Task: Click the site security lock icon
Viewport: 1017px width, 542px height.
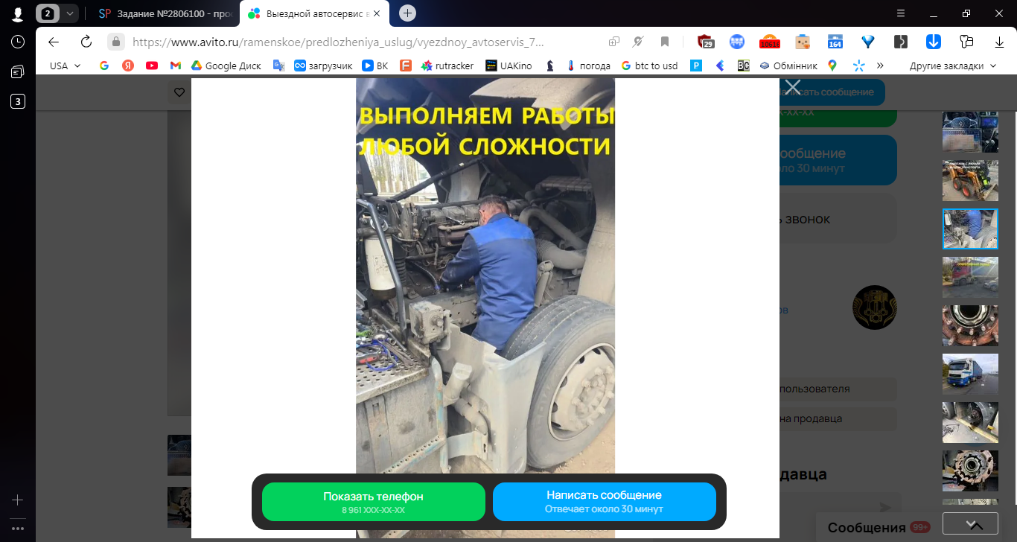Action: (115, 42)
